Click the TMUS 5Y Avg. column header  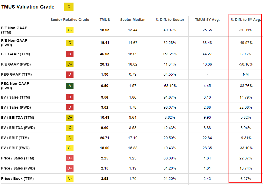tap(207, 20)
